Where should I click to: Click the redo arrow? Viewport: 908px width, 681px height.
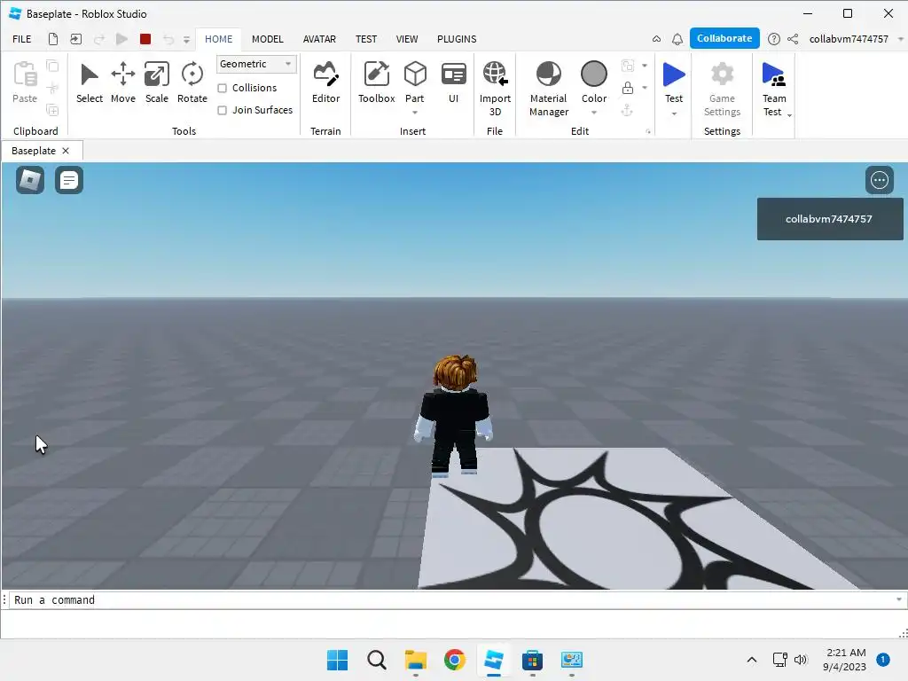[x=99, y=39]
